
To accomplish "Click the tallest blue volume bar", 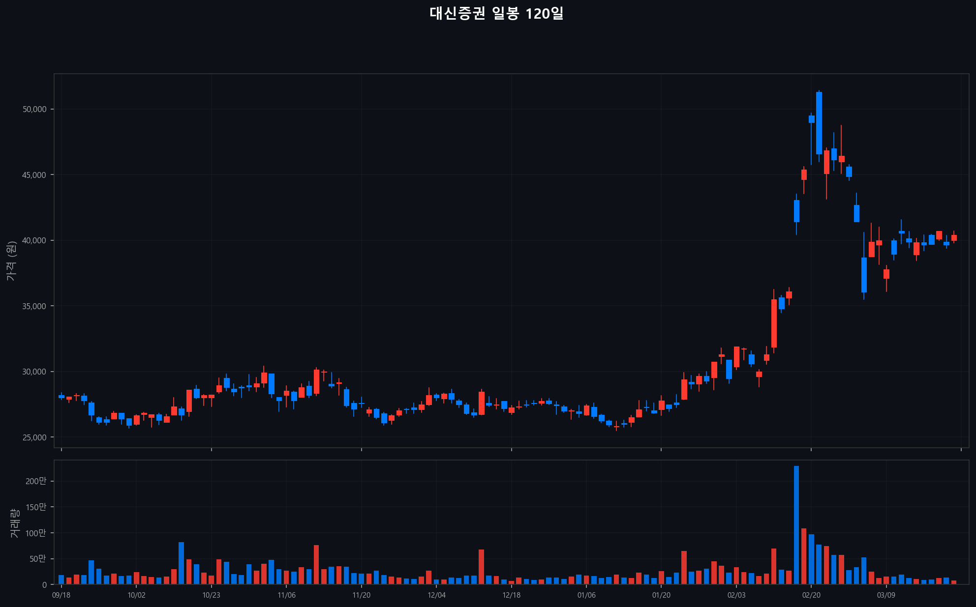I will [796, 525].
